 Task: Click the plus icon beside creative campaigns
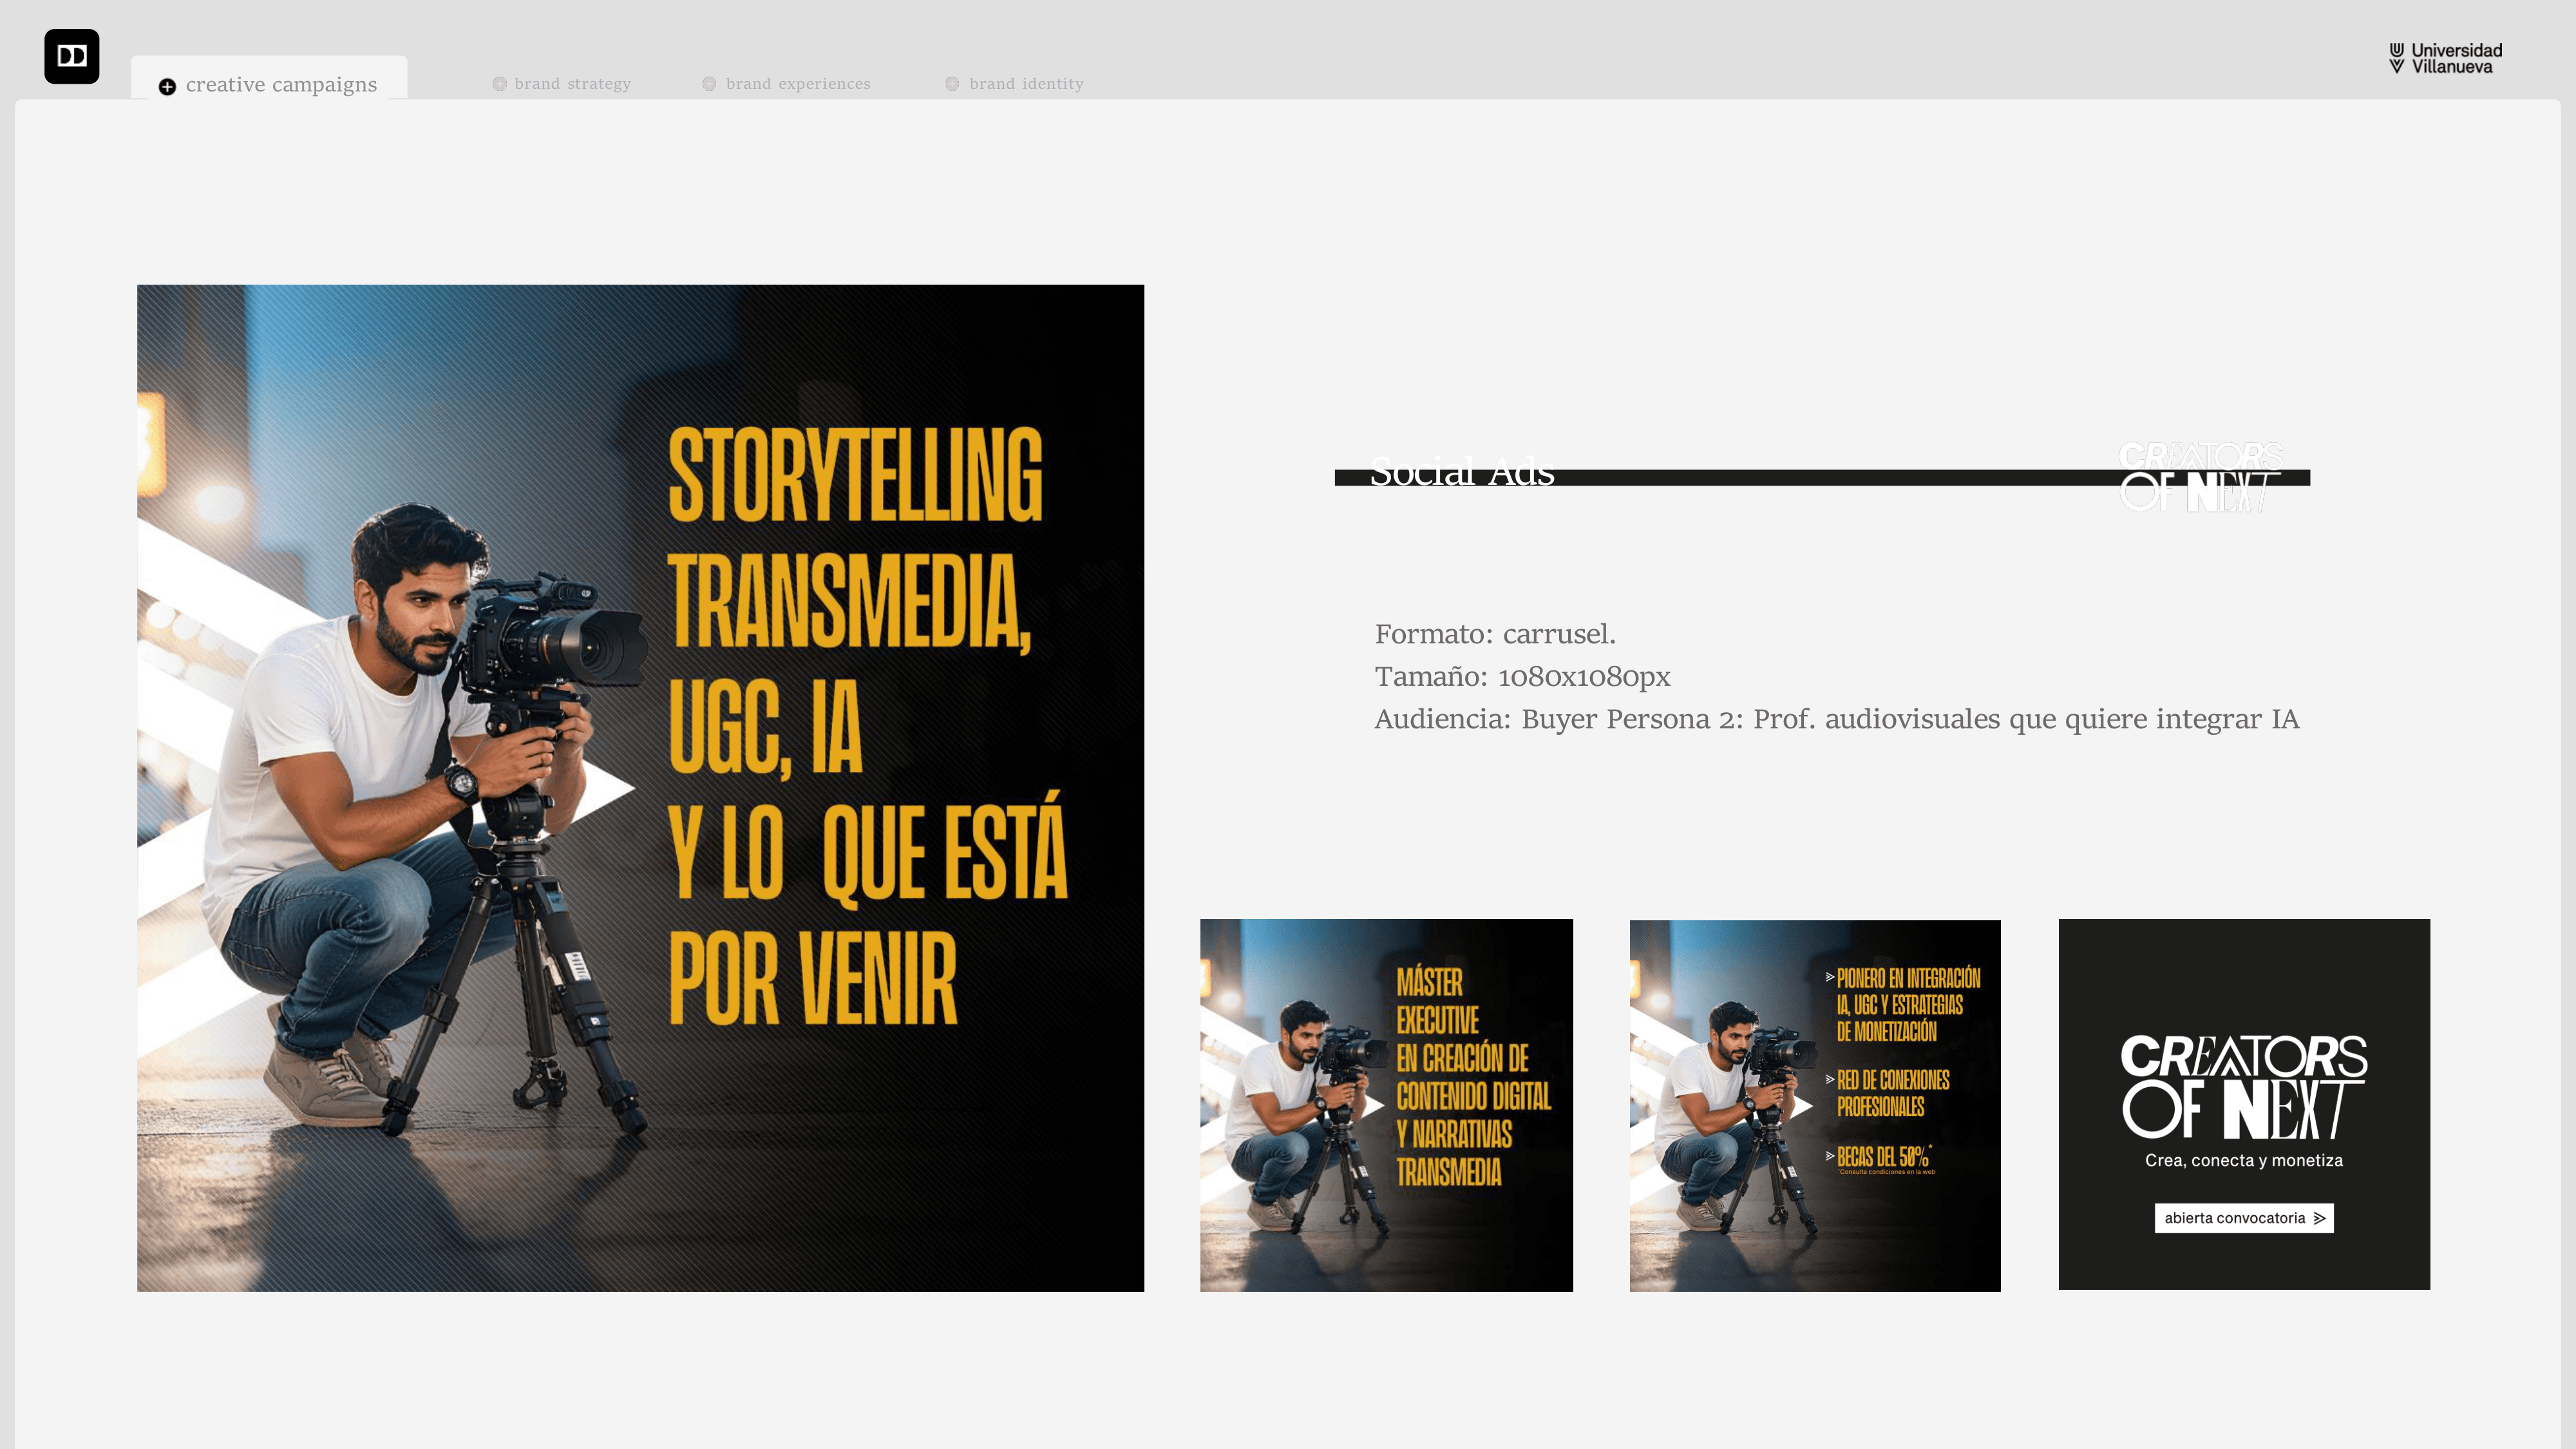point(167,87)
